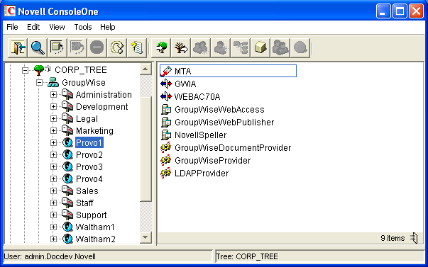
Task: Select the Marketing post office label
Action: coord(94,131)
